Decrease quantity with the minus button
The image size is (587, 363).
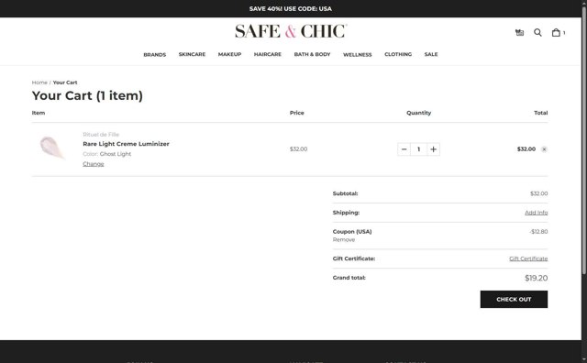(404, 149)
